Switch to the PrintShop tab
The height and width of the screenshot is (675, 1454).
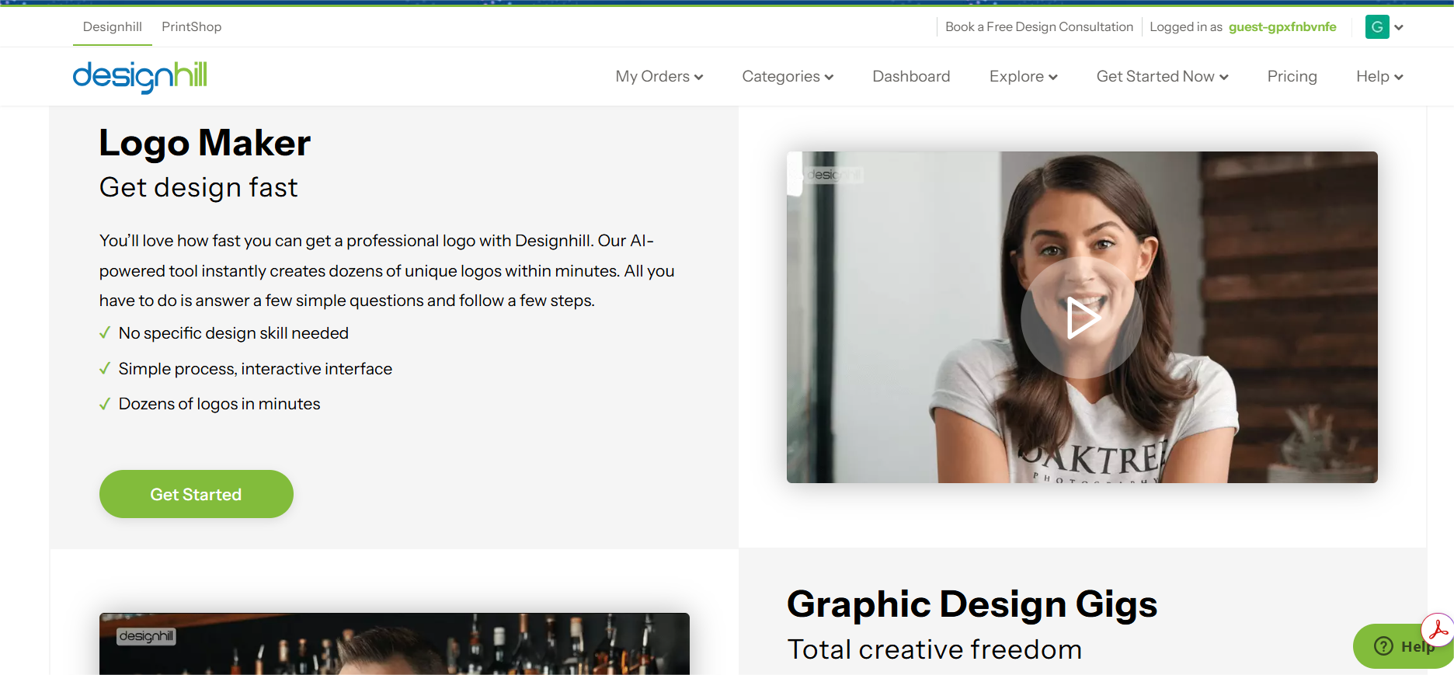[x=192, y=26]
